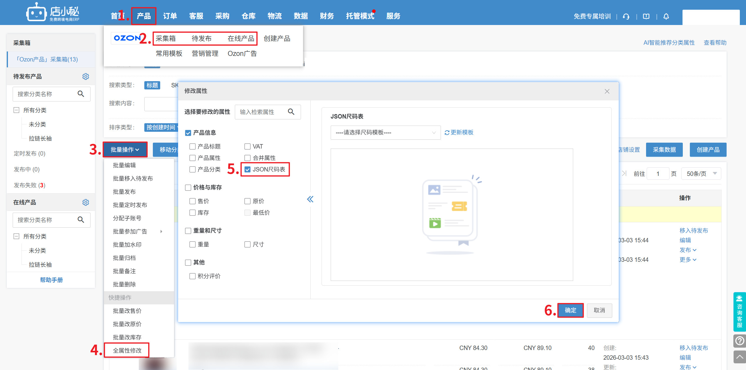This screenshot has height=370, width=746.
Task: Click the customer service headset icon
Action: 626,16
